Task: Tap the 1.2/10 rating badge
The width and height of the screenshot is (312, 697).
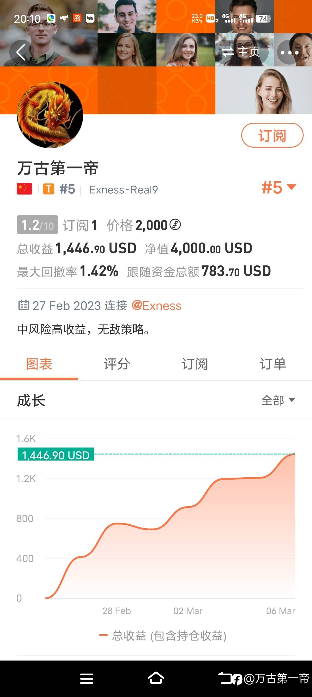Action: click(37, 225)
